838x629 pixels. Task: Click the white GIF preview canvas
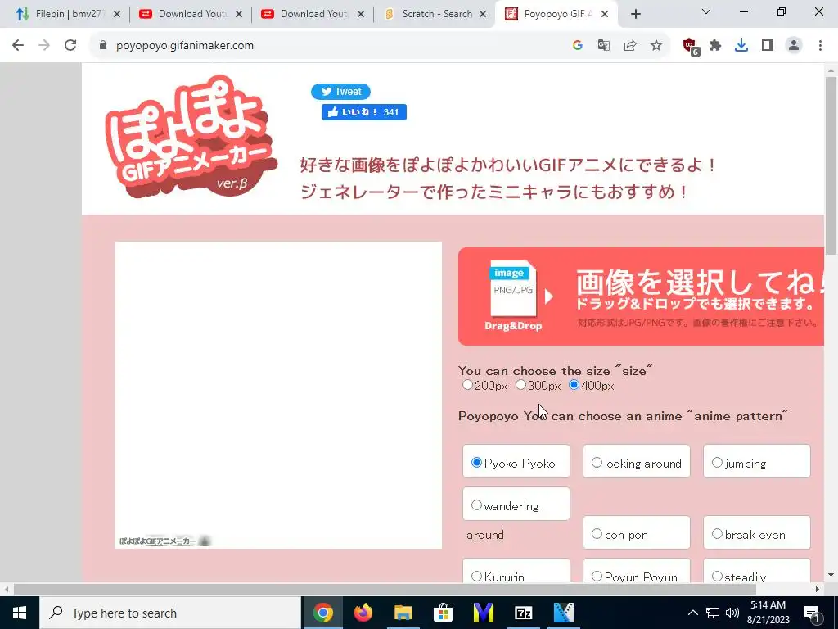coord(278,396)
